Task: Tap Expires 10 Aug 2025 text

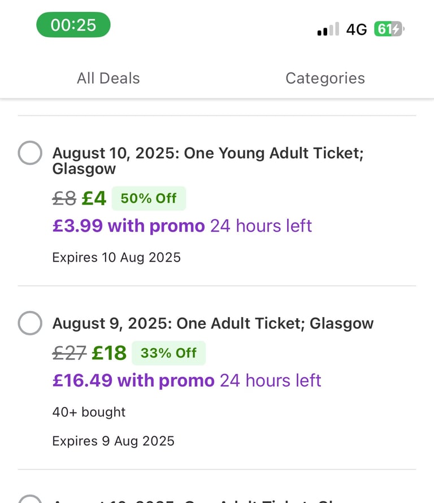Action: coord(116,258)
